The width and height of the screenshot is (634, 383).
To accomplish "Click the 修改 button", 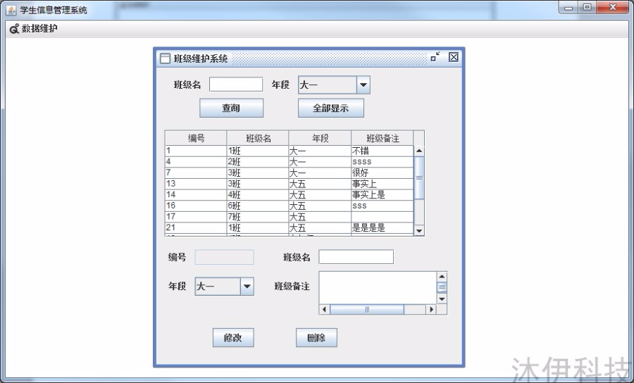I will [233, 337].
